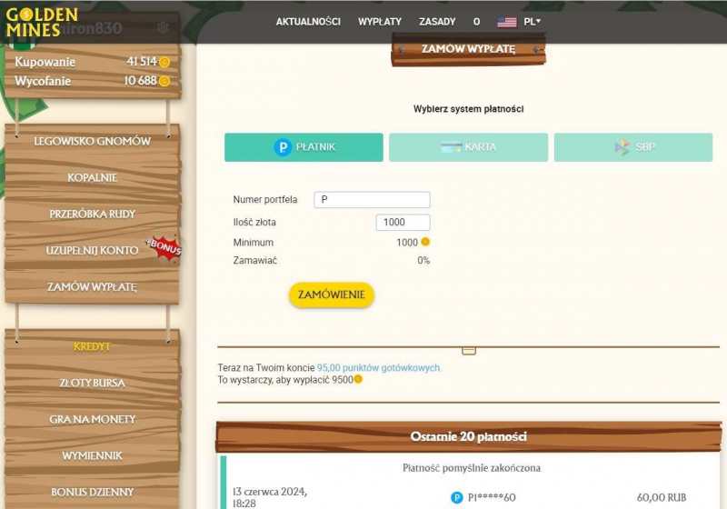Image resolution: width=727 pixels, height=509 pixels.
Task: Open Aktualności in the top menu
Action: (308, 22)
